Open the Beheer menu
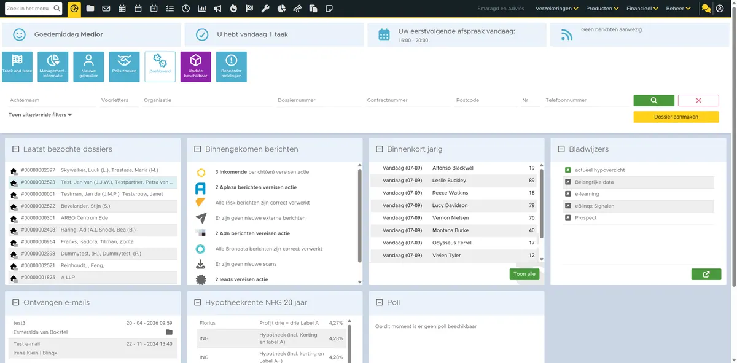The image size is (737, 363). (x=678, y=9)
